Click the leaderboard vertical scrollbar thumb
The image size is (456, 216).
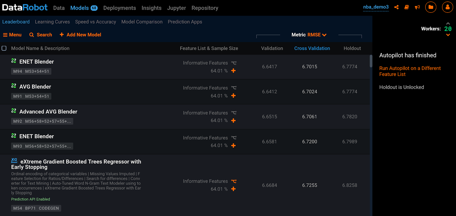coord(371,61)
